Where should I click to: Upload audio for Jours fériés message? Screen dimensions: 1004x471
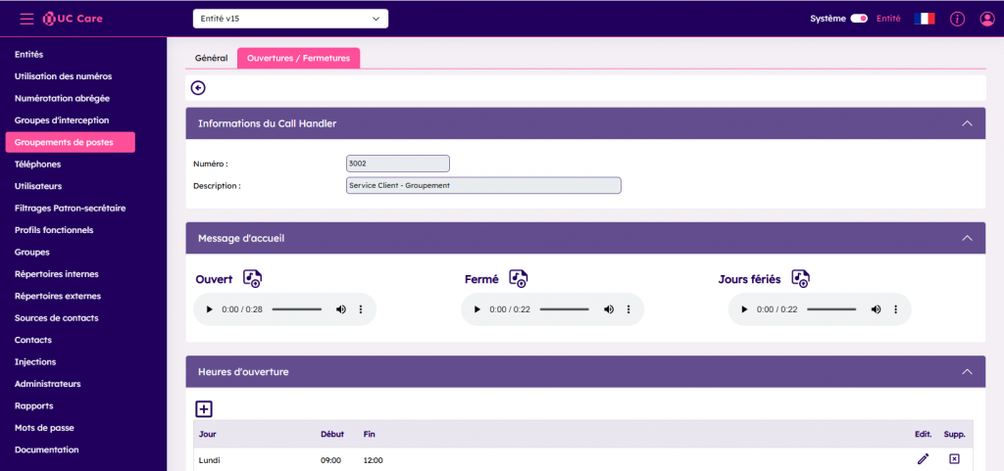[x=801, y=279]
